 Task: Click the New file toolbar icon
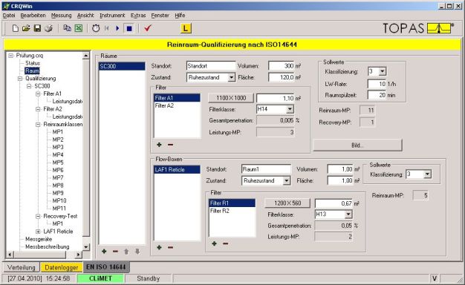tap(15, 28)
